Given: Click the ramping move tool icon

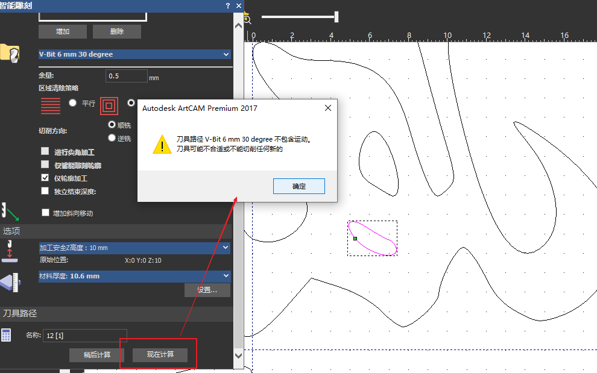Looking at the screenshot, I should click(x=10, y=212).
